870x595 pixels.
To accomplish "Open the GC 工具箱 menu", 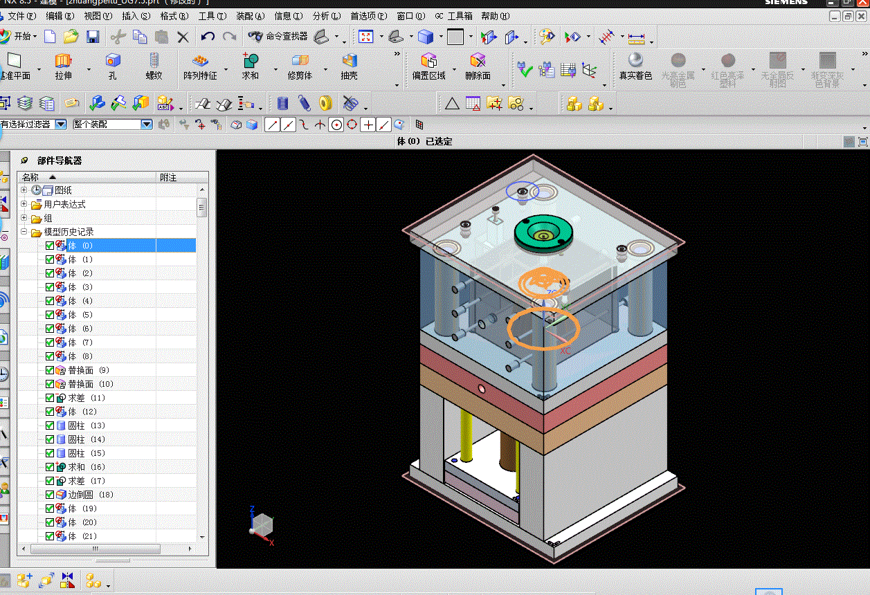I will tap(454, 15).
